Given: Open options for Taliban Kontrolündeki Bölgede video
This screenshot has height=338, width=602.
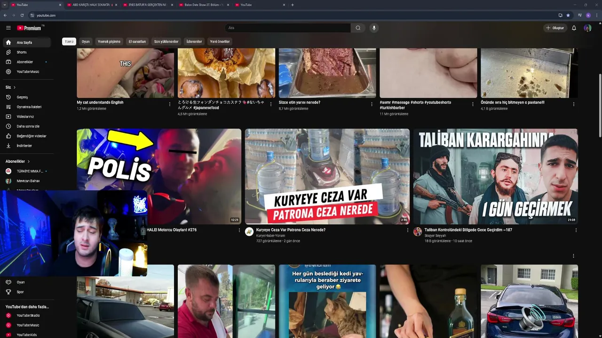Looking at the screenshot, I should 576,230.
